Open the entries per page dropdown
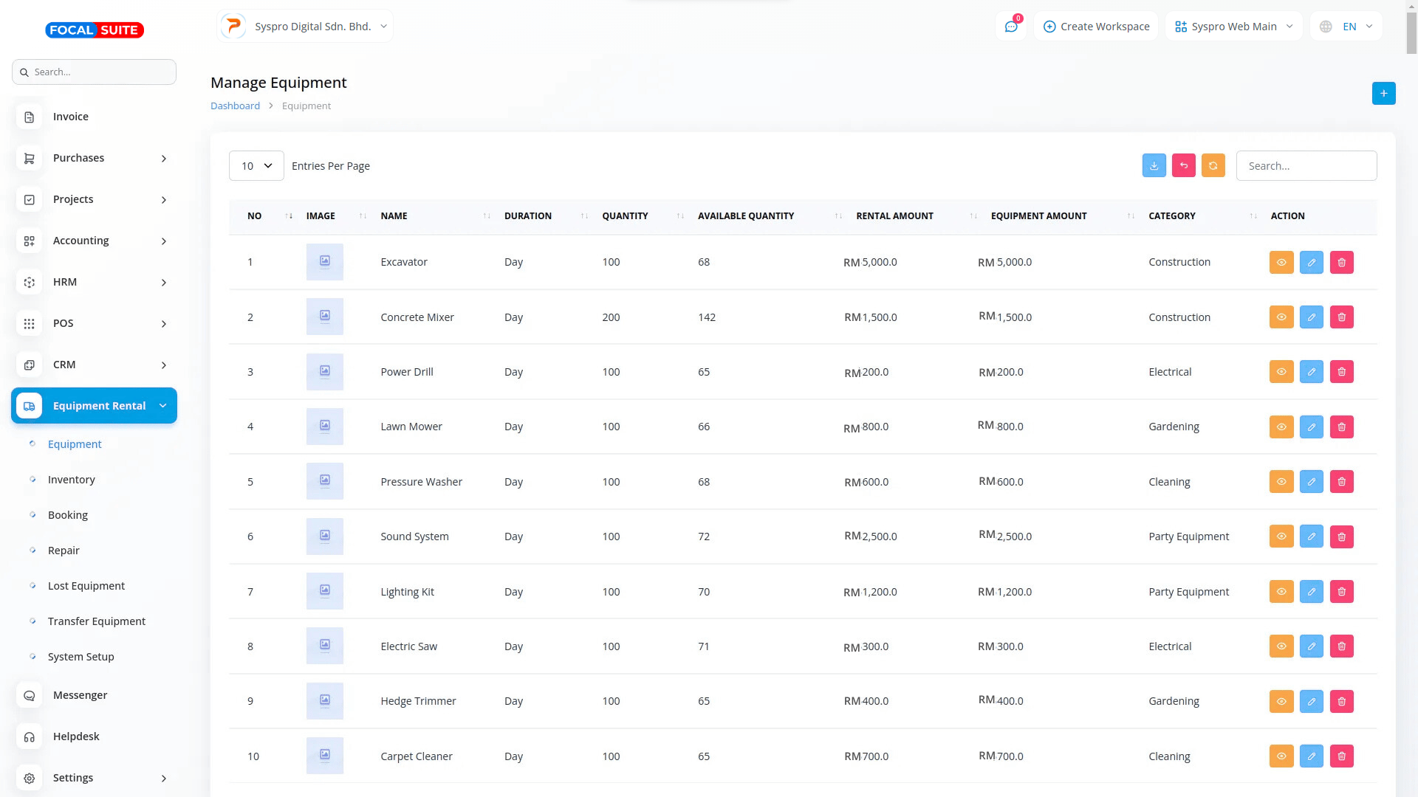Screen dimensions: 1418x797 [256, 166]
